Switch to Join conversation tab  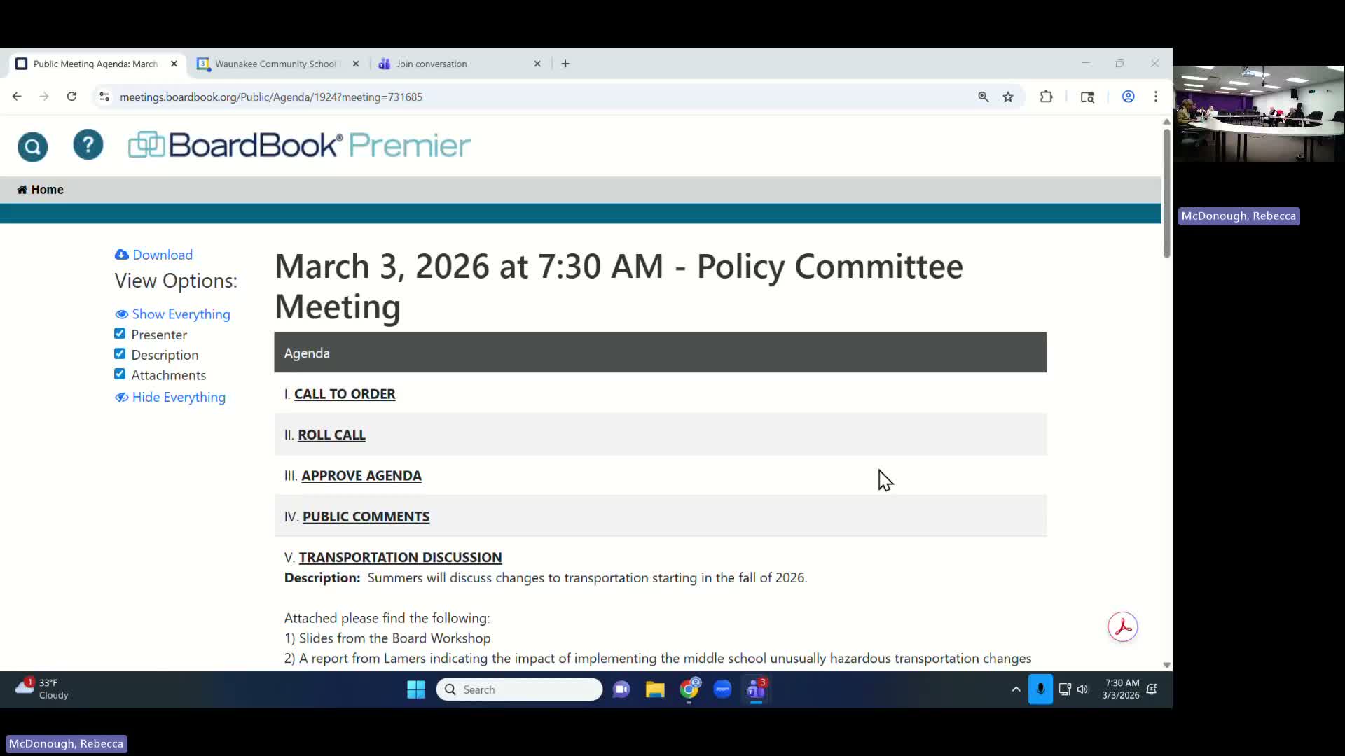(x=431, y=64)
